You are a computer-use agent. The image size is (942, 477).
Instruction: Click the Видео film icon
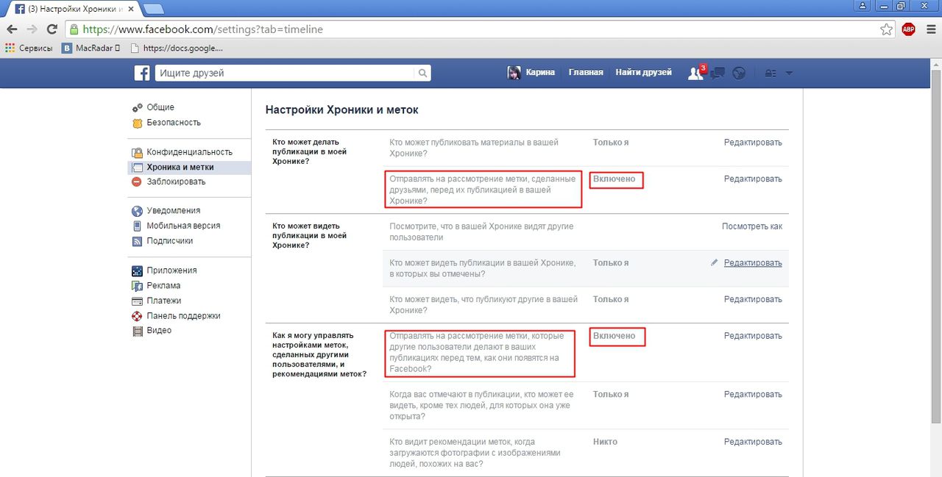click(137, 331)
